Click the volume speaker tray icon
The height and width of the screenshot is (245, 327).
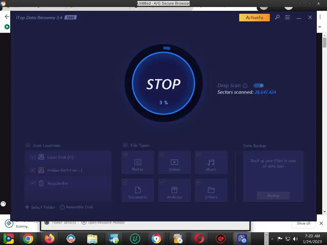pyautogui.click(x=295, y=239)
